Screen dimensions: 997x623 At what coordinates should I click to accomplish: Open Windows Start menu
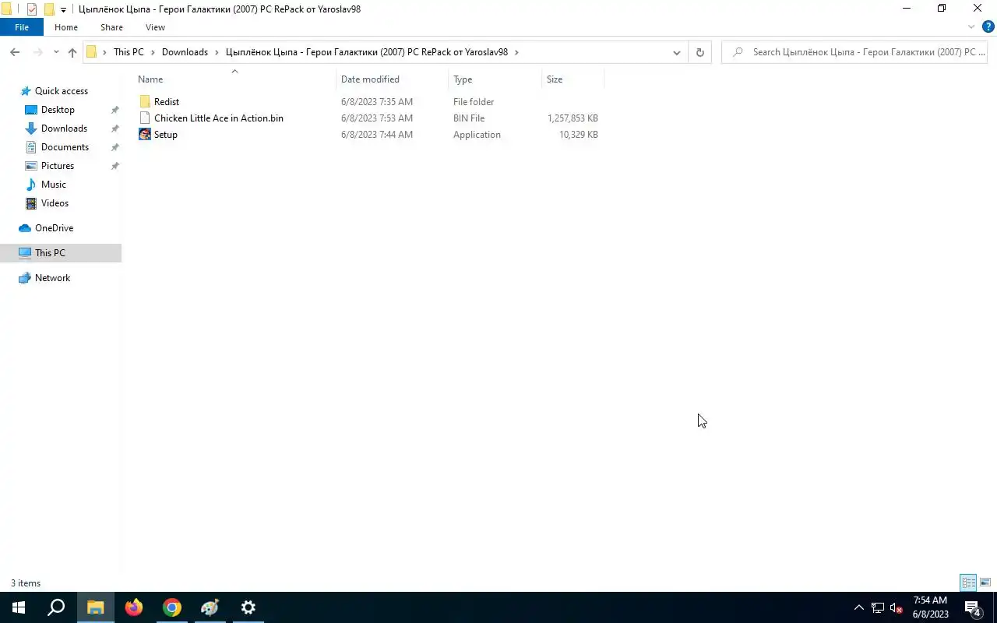19,607
